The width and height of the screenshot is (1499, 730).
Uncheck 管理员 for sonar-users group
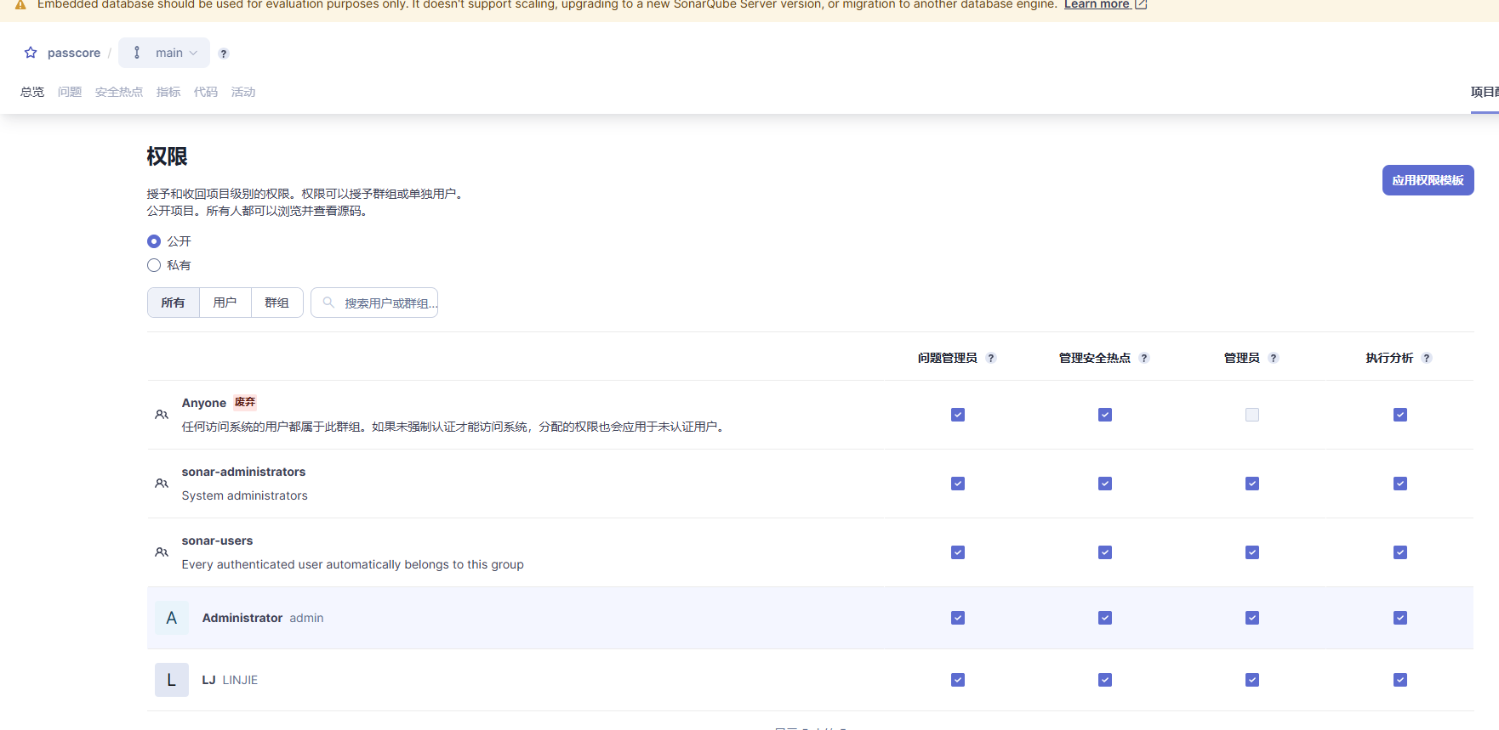(1252, 552)
